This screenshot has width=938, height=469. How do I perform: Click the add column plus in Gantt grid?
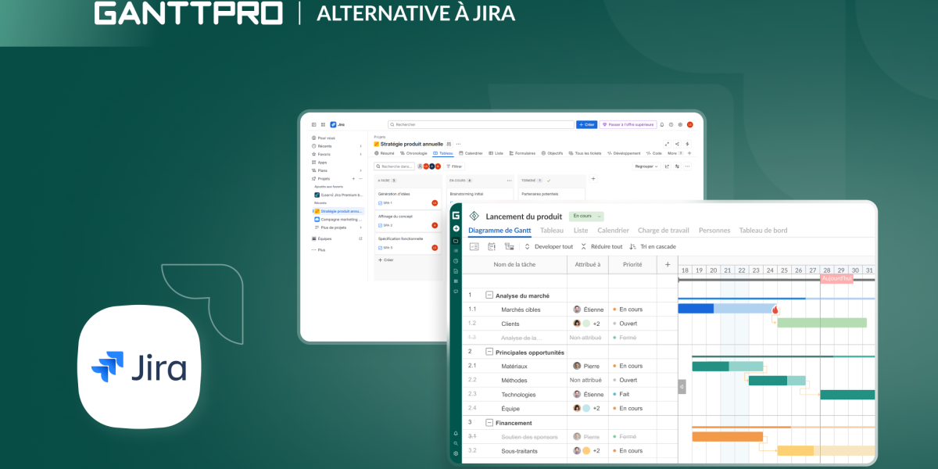click(668, 265)
